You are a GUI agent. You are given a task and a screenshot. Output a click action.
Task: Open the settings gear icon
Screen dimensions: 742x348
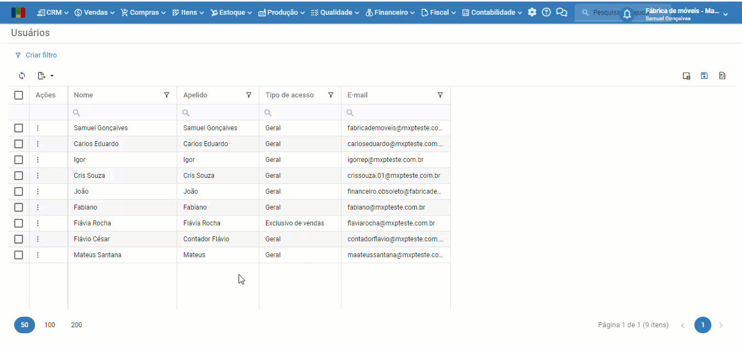point(532,12)
